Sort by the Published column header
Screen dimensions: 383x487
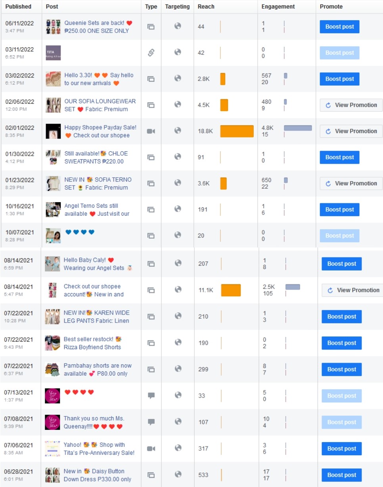[18, 7]
